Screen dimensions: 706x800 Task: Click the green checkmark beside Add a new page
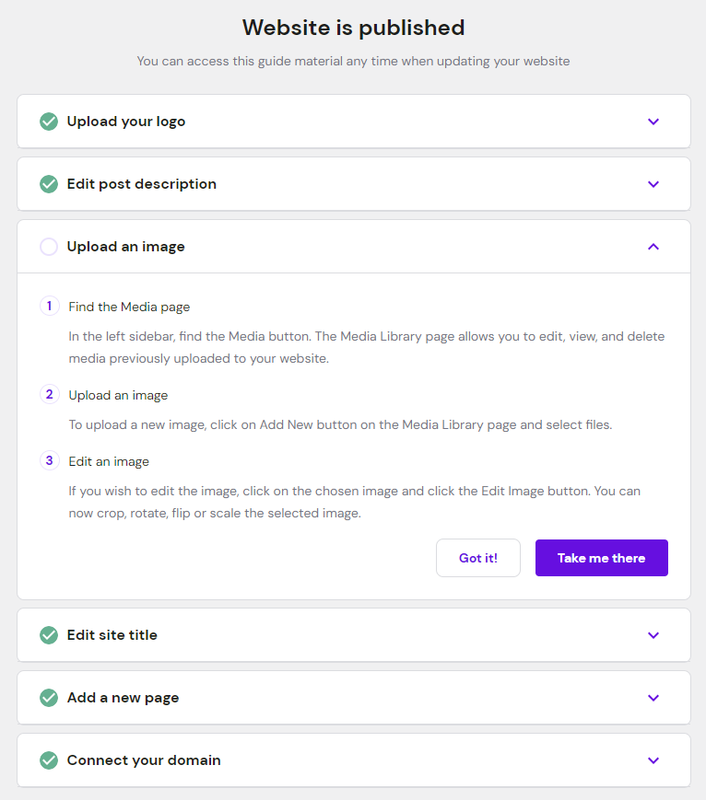click(49, 698)
